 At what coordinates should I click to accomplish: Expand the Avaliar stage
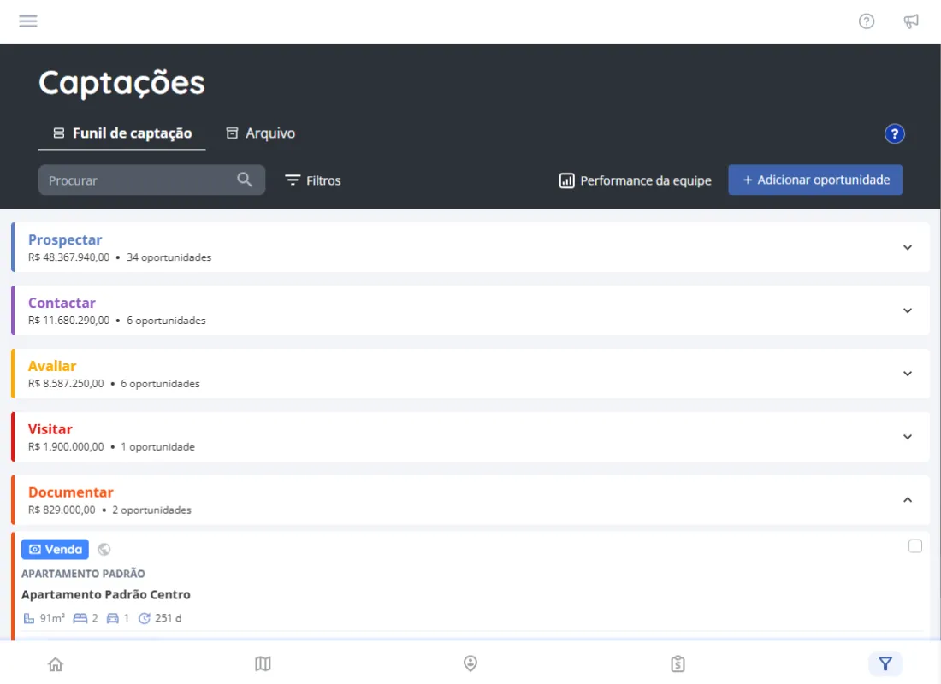click(x=908, y=373)
